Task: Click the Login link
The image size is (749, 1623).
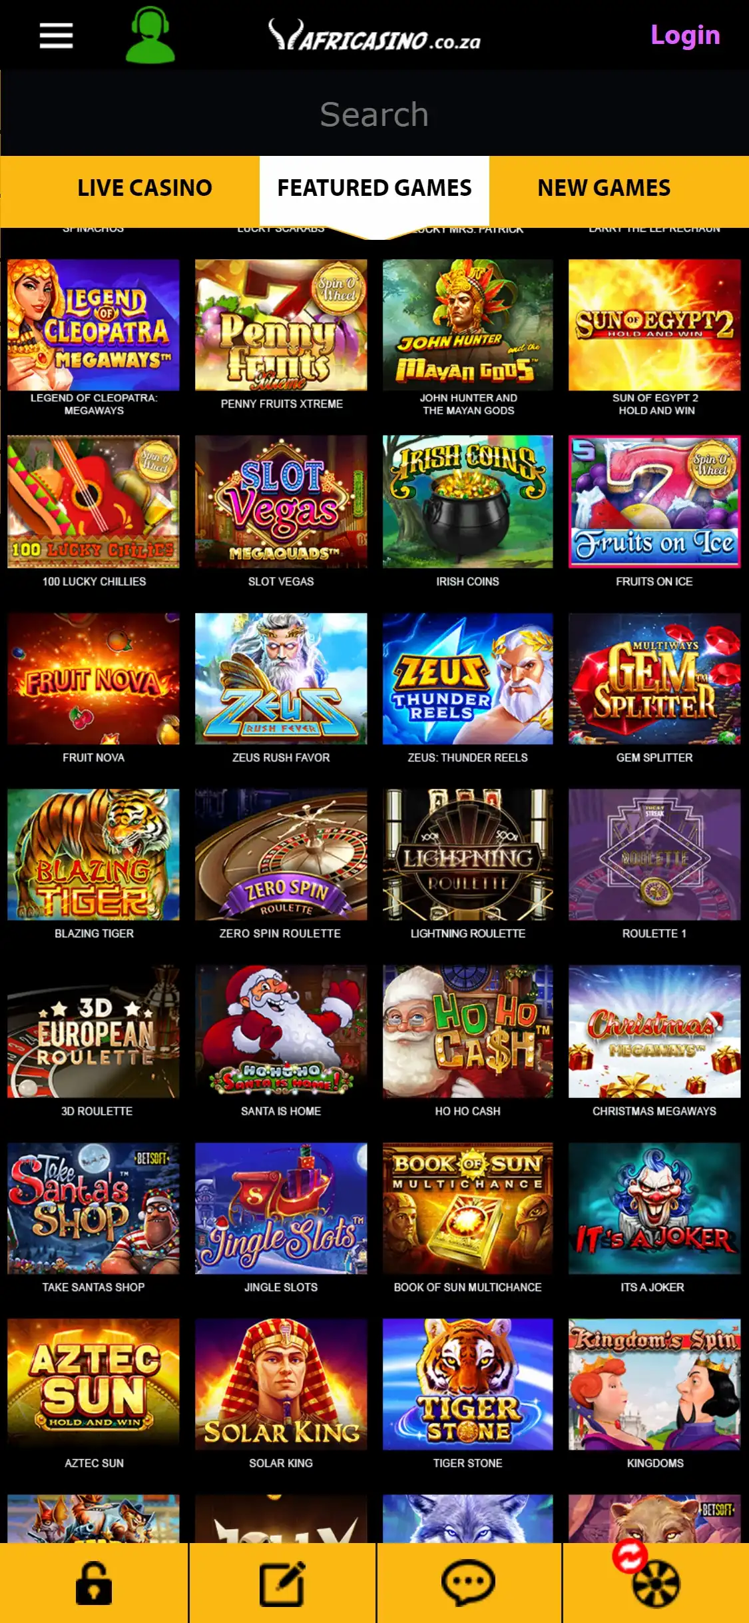Action: click(x=685, y=35)
